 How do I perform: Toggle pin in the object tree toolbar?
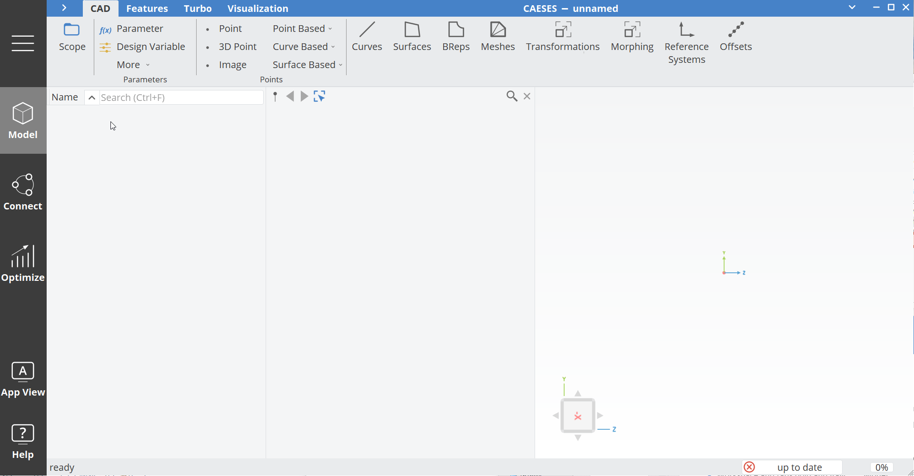[276, 96]
